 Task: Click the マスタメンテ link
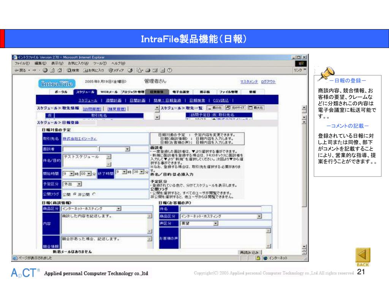tap(249, 82)
